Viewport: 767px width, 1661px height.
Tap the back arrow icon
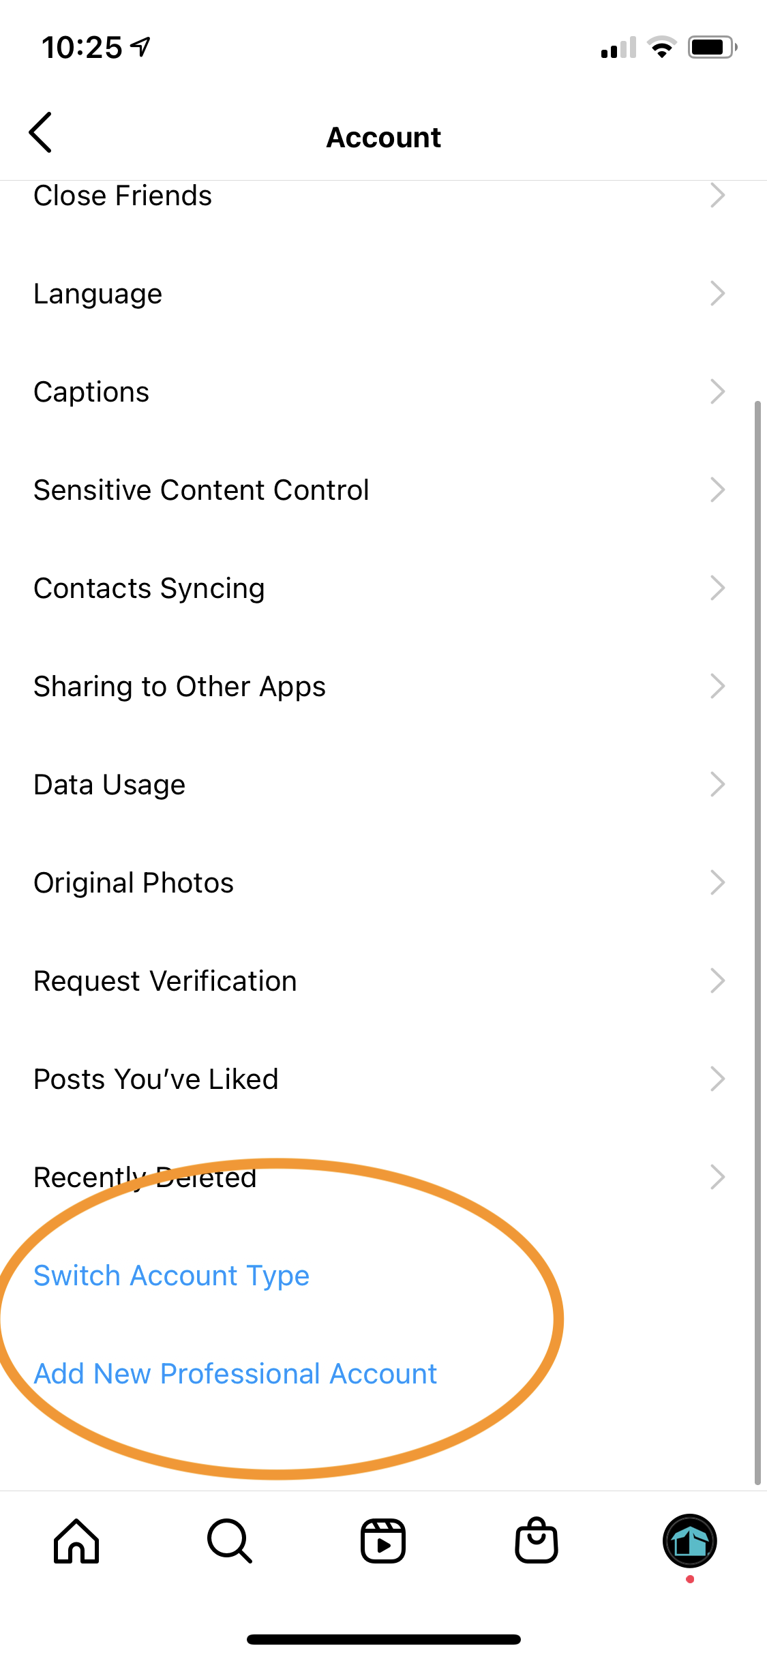(41, 132)
